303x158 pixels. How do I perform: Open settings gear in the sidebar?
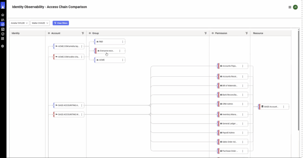pos(3,46)
